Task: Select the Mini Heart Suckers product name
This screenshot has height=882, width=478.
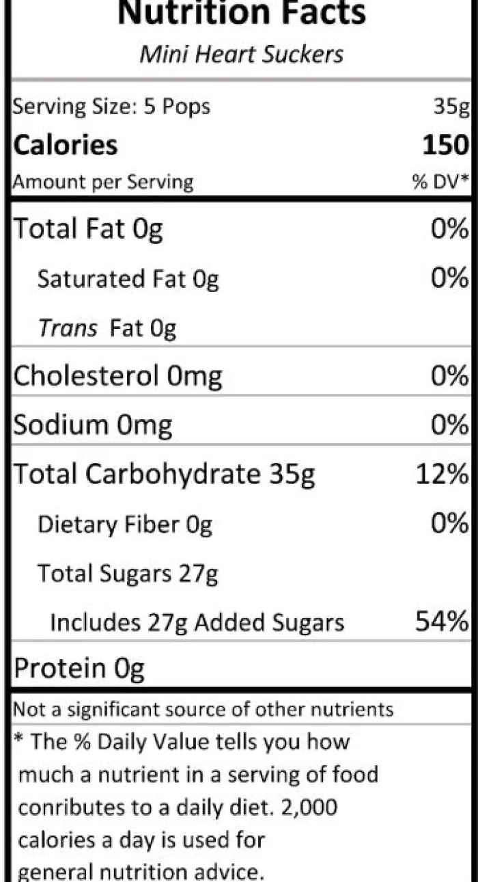Action: [242, 53]
